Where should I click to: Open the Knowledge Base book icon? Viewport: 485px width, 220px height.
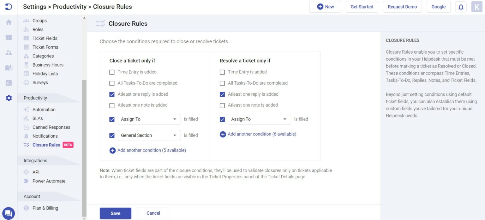(x=9, y=68)
